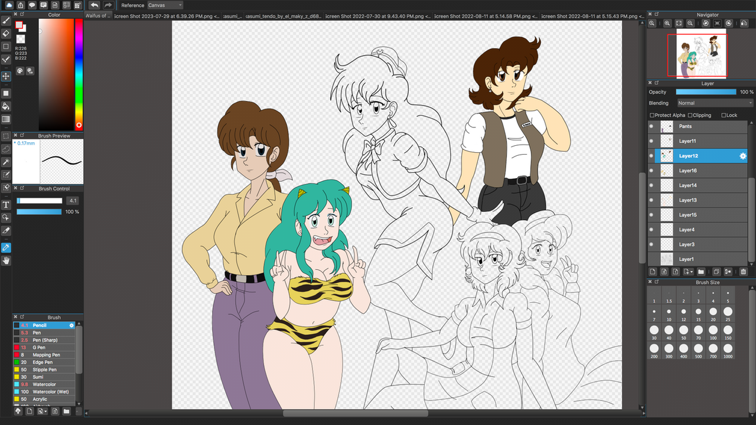Switch to Screen Shot 2023-07-29 tab
756x425 pixels.
tap(166, 15)
